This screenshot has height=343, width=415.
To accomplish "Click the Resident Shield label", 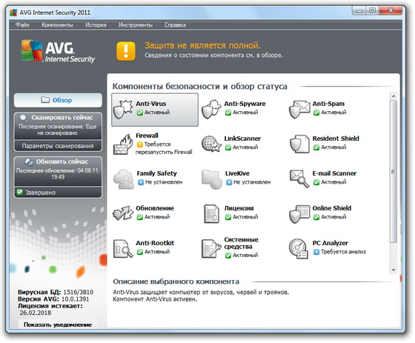I will (336, 138).
